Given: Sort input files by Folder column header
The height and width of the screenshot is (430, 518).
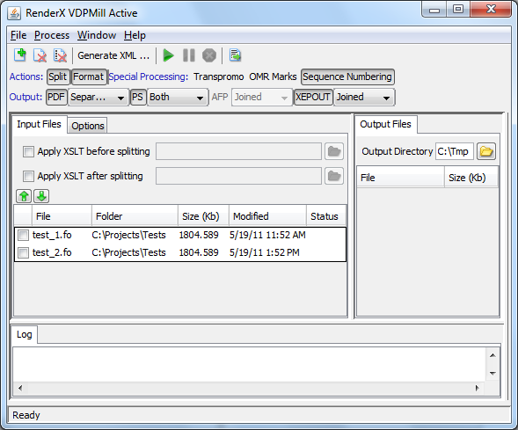Looking at the screenshot, I should [135, 216].
